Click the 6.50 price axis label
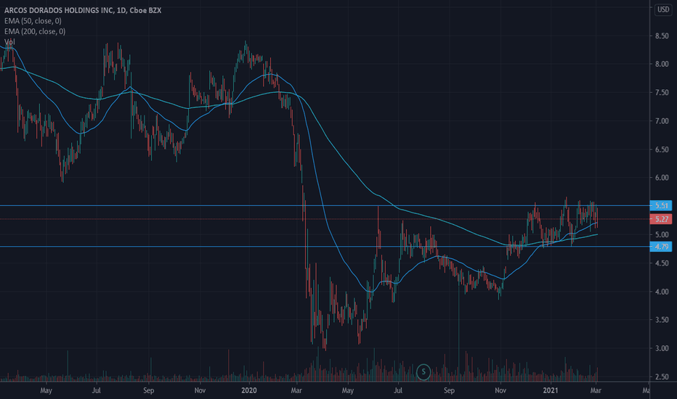Image resolution: width=677 pixels, height=399 pixels. 662,149
